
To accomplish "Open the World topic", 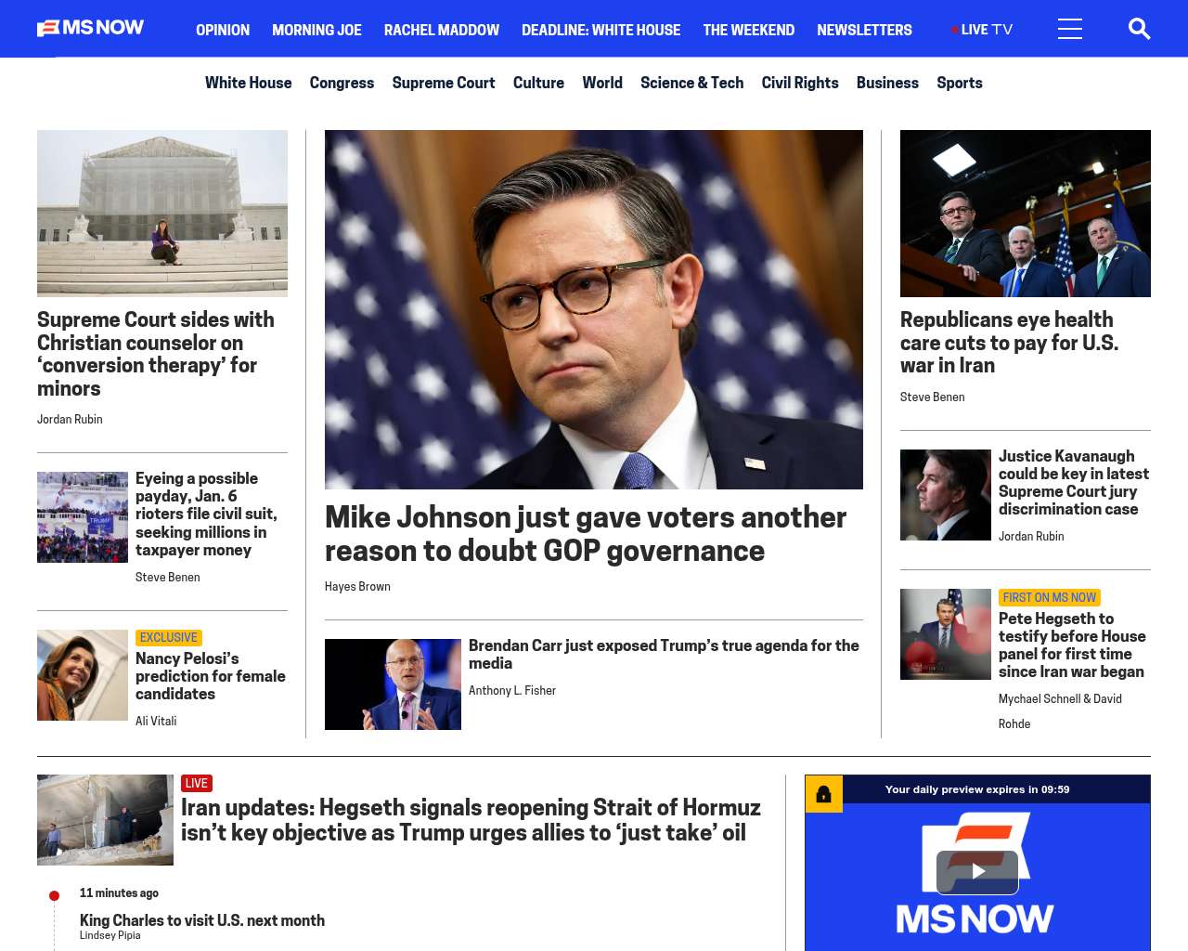I will coord(602,83).
